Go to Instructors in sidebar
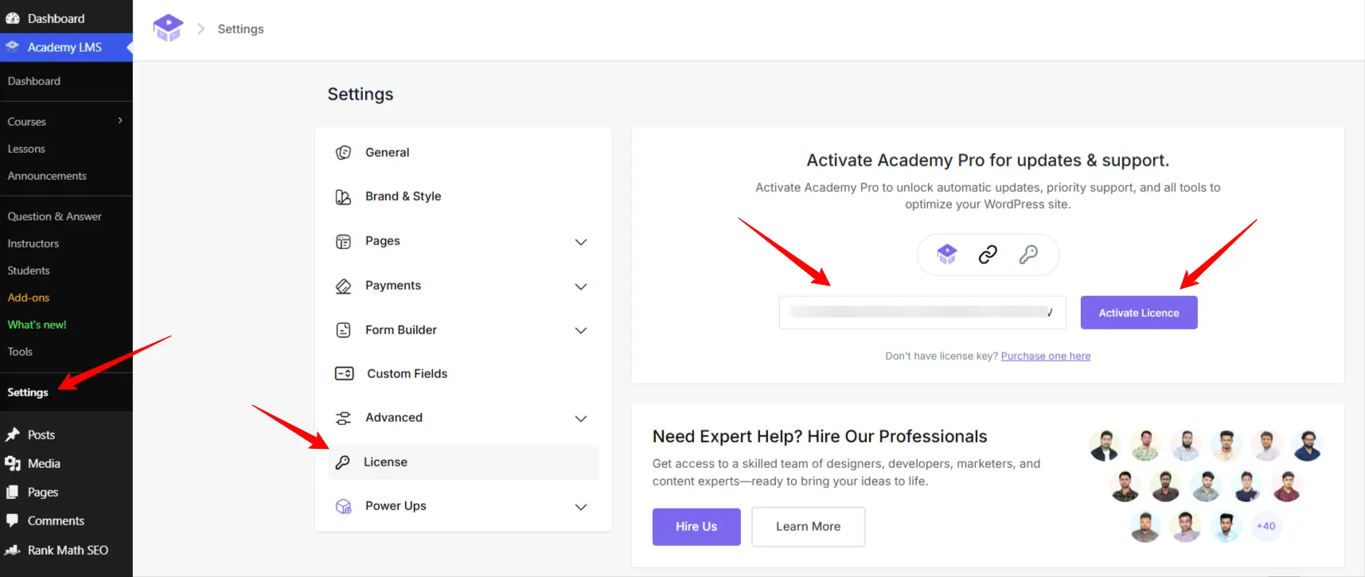This screenshot has height=577, width=1365. tap(33, 244)
